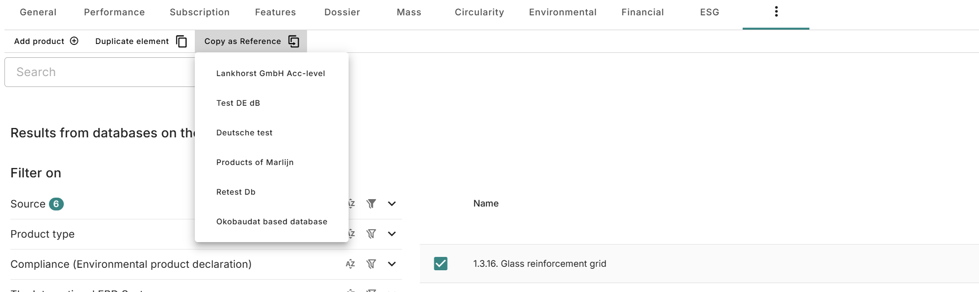Viewport: 979px width, 292px height.
Task: Pick Deutsche test from the dropdown
Action: pyautogui.click(x=271, y=132)
